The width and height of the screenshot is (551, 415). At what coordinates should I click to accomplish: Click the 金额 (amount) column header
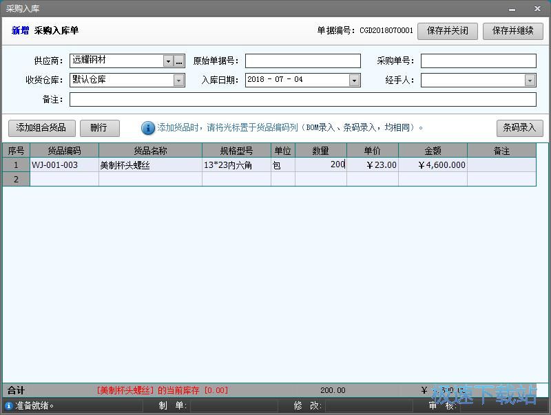coord(433,151)
